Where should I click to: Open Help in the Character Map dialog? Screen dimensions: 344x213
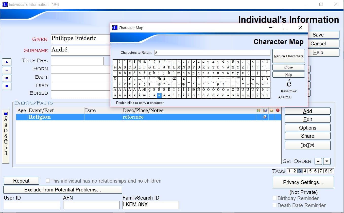click(x=289, y=75)
